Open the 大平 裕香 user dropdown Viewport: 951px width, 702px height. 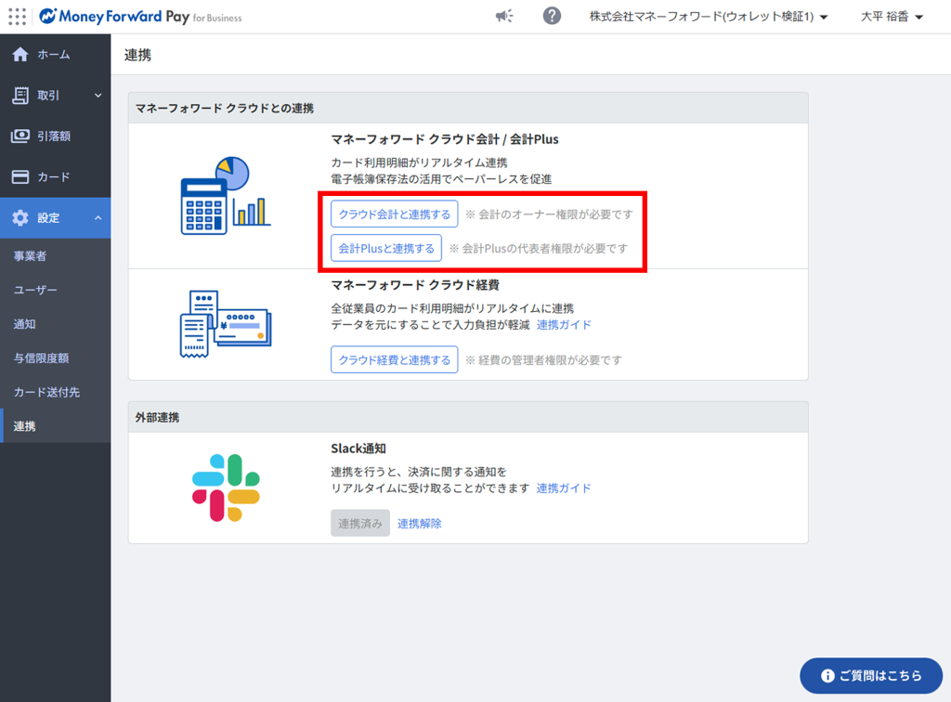point(892,17)
